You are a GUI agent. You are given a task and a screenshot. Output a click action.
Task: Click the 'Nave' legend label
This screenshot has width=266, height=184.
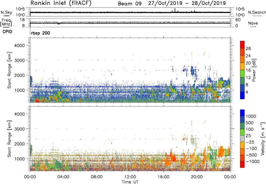pyautogui.click(x=253, y=23)
